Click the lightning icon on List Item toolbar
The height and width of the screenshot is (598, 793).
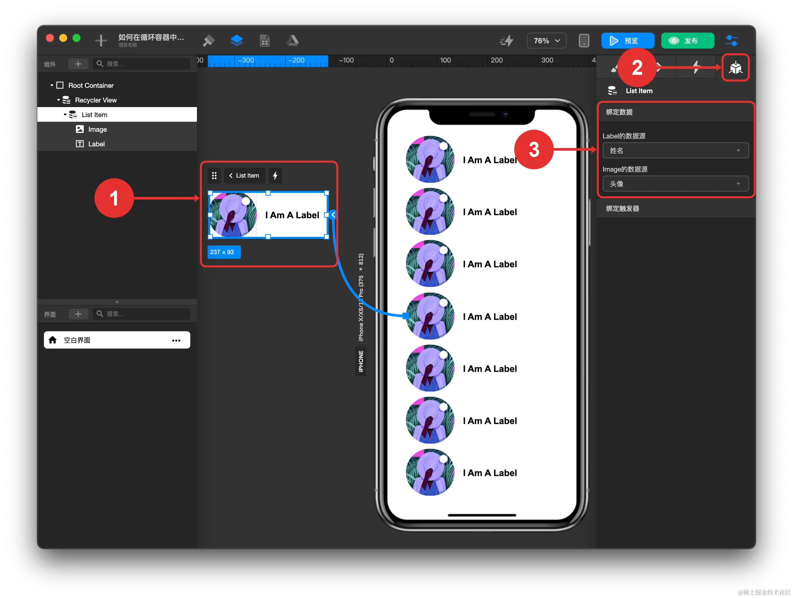(x=275, y=176)
